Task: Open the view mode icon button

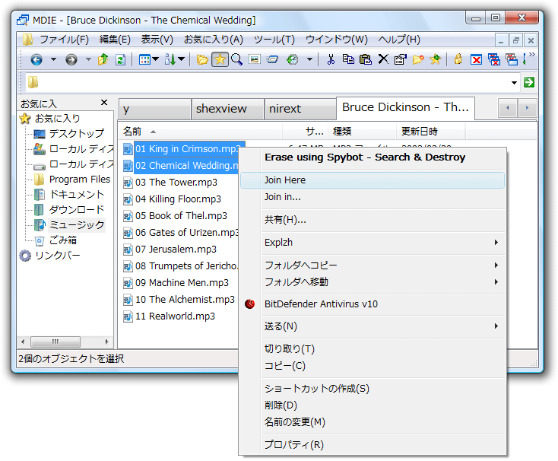Action: point(144,59)
